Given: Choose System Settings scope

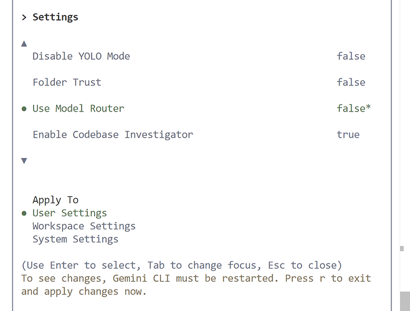Looking at the screenshot, I should coord(75,239).
